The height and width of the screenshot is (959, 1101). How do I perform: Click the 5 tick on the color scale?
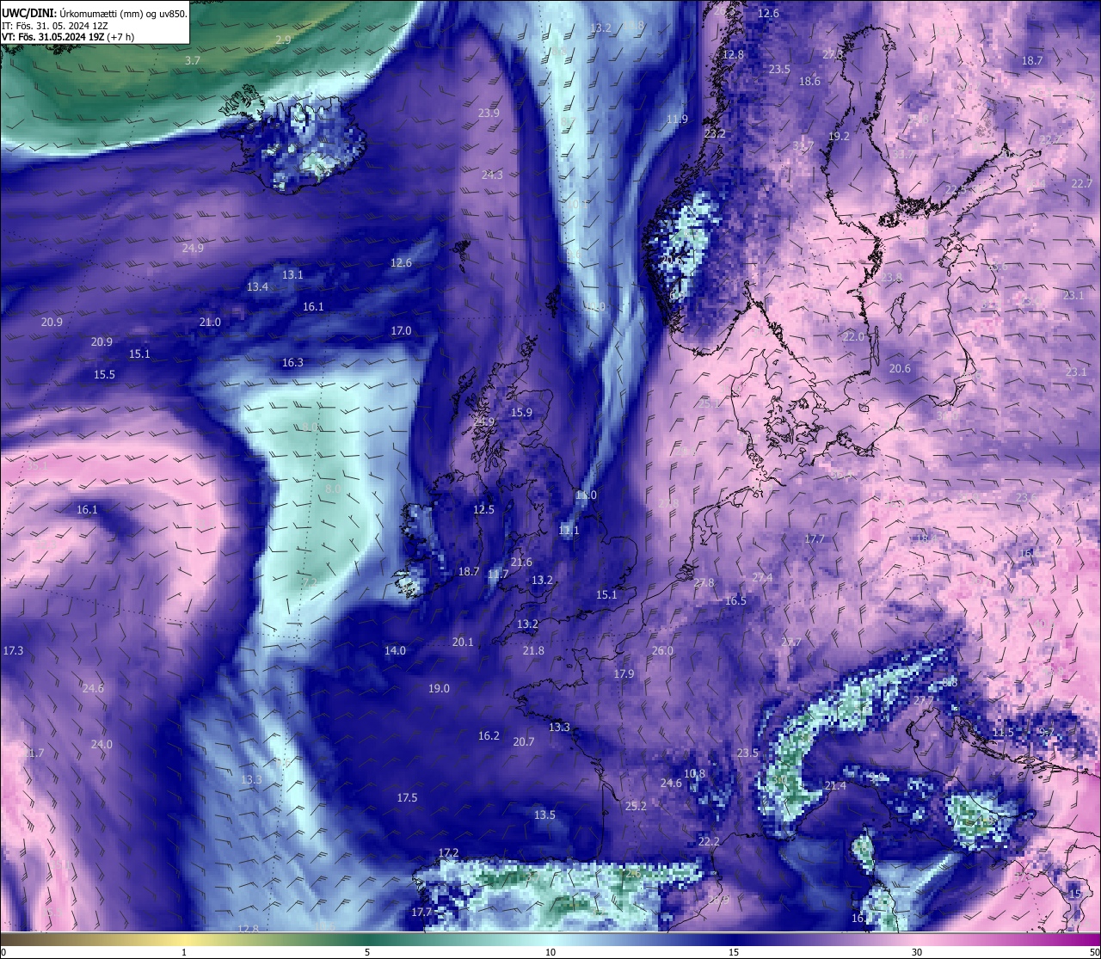click(x=367, y=952)
